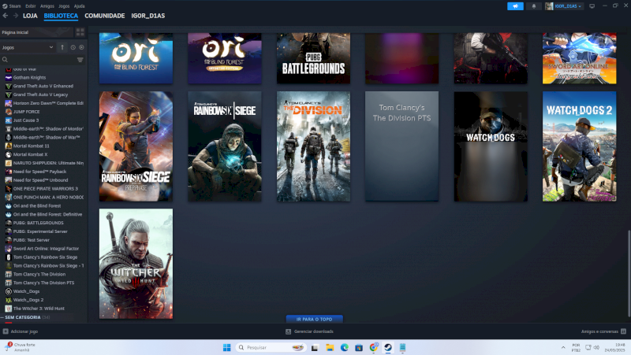Open Watch Dogs 2 cover
The width and height of the screenshot is (631, 355).
pos(580,146)
